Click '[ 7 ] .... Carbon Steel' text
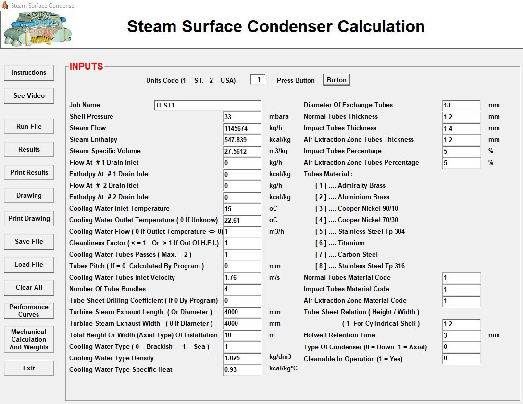The width and height of the screenshot is (523, 404). pos(346,254)
